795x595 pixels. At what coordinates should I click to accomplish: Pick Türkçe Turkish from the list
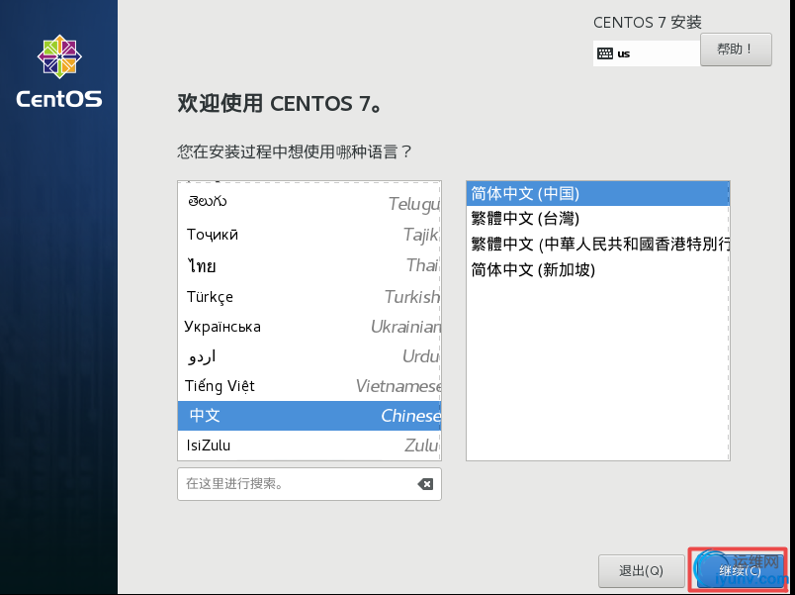pos(309,296)
